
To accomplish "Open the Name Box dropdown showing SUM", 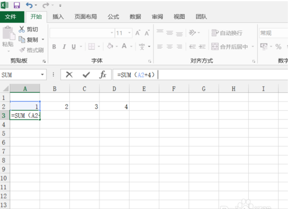I will [x=42, y=74].
